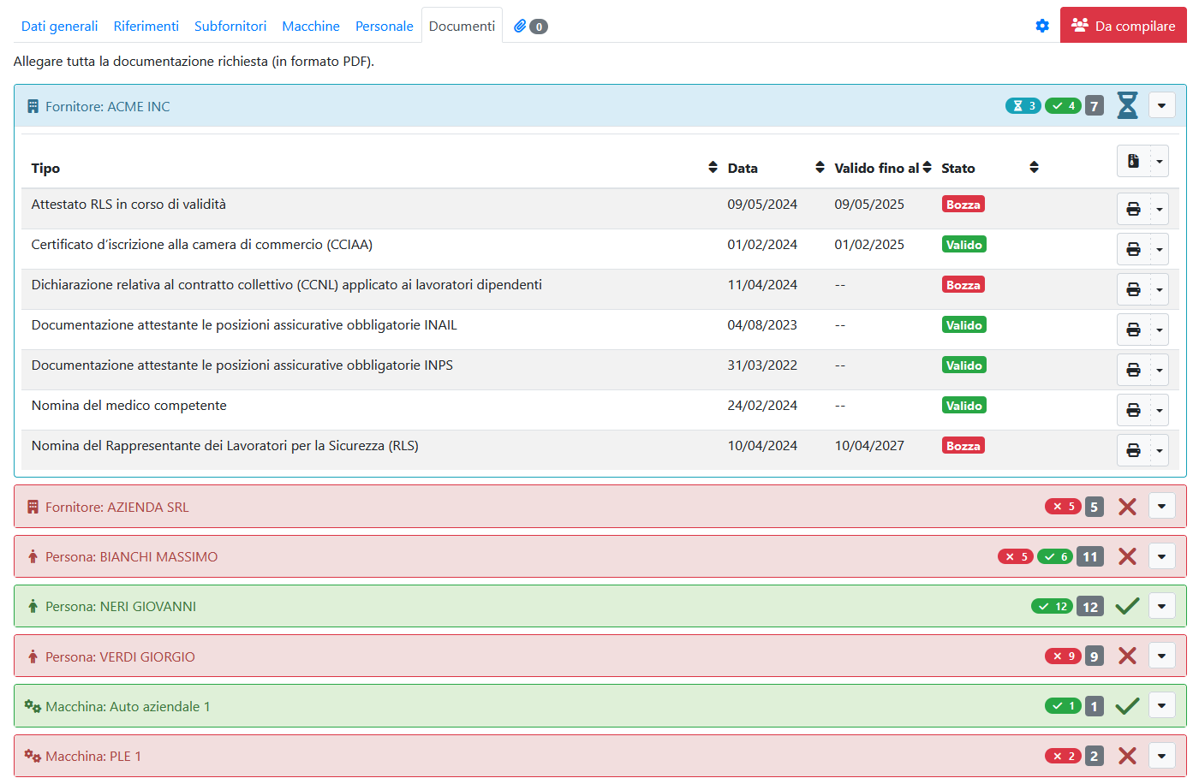
Task: Expand dropdown for Fornitore ACME INC
Action: (1161, 106)
